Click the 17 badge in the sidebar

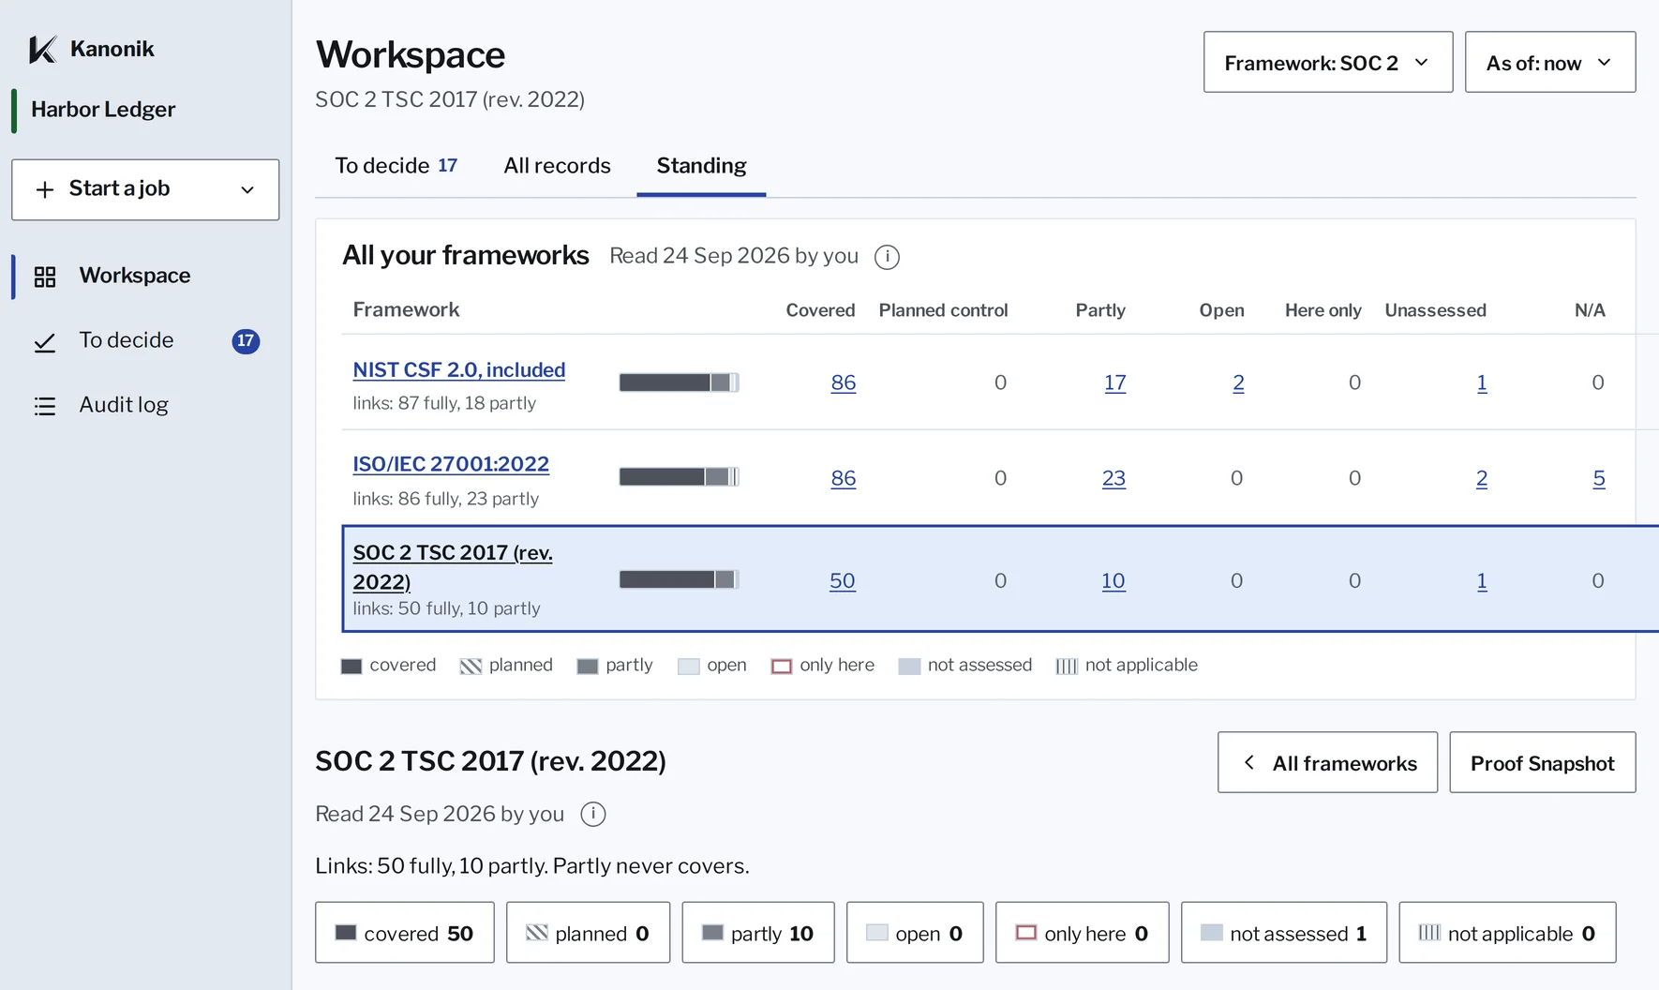point(246,341)
